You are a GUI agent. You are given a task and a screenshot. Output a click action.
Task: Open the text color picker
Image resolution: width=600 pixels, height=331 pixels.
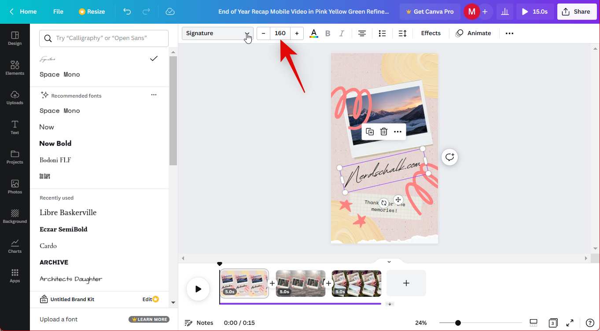(313, 33)
